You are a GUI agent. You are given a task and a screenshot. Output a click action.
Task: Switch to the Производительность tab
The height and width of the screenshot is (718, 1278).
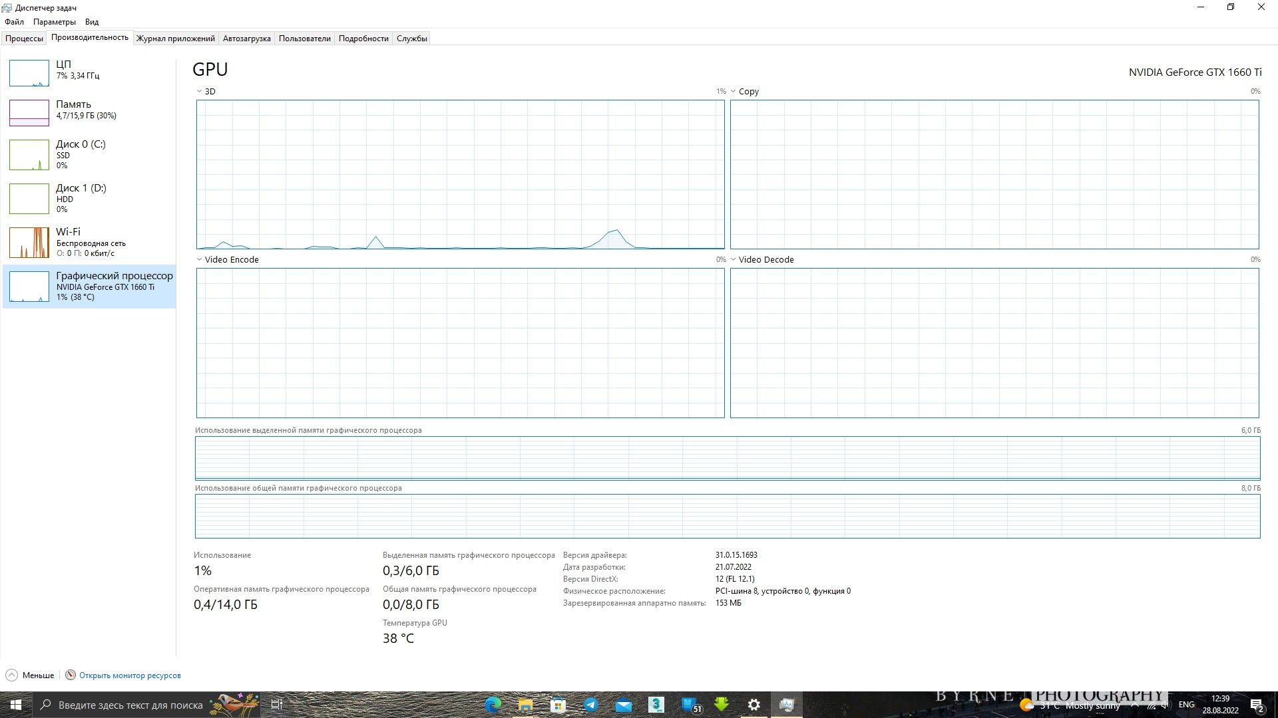pos(90,38)
